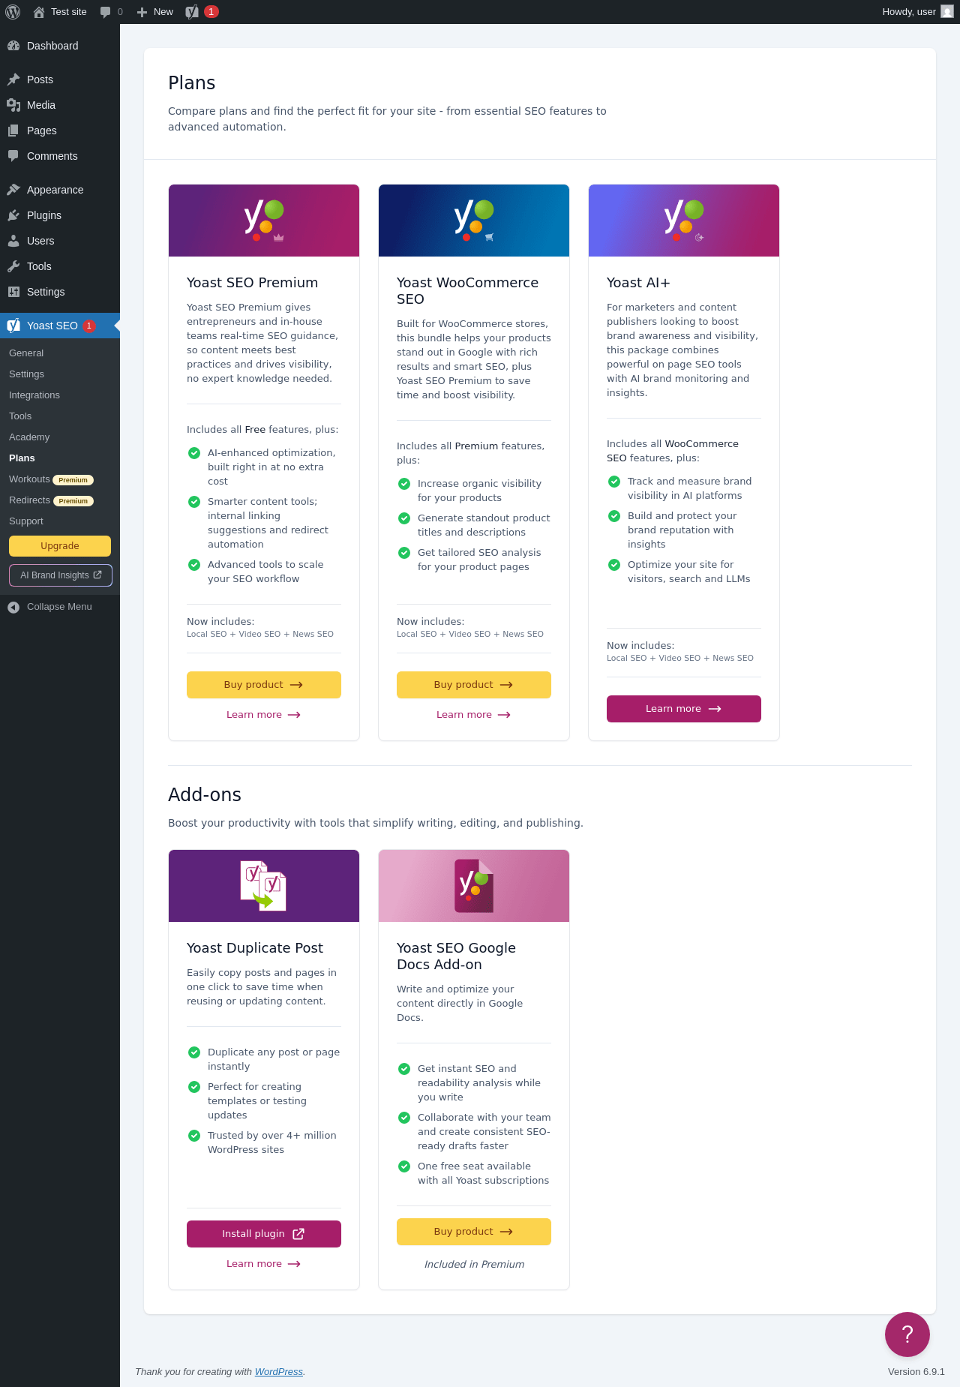Viewport: 960px width, 1387px height.
Task: Go to Dashboard in sidebar
Action: (60, 46)
